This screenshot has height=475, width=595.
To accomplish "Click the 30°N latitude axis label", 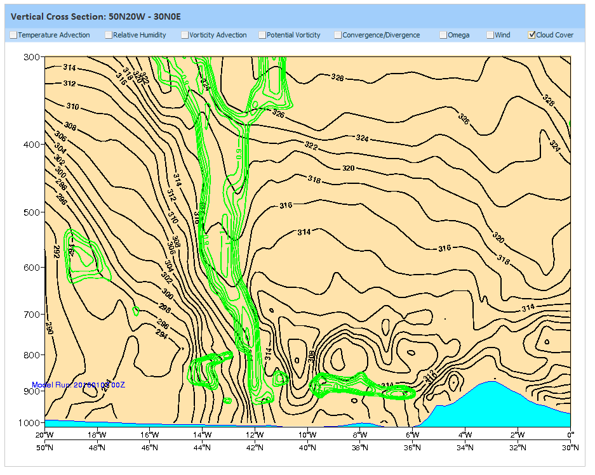I will [x=570, y=447].
